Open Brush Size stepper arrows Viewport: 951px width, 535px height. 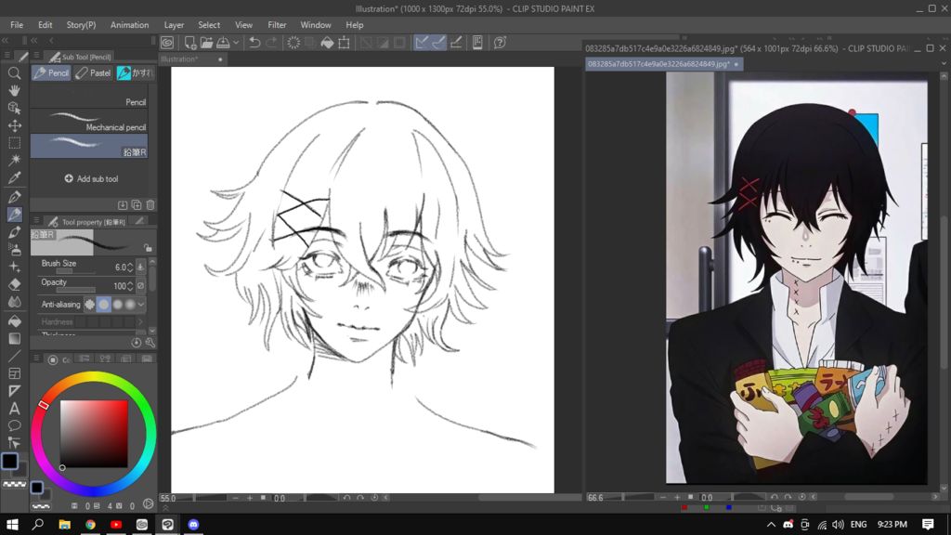(x=130, y=267)
